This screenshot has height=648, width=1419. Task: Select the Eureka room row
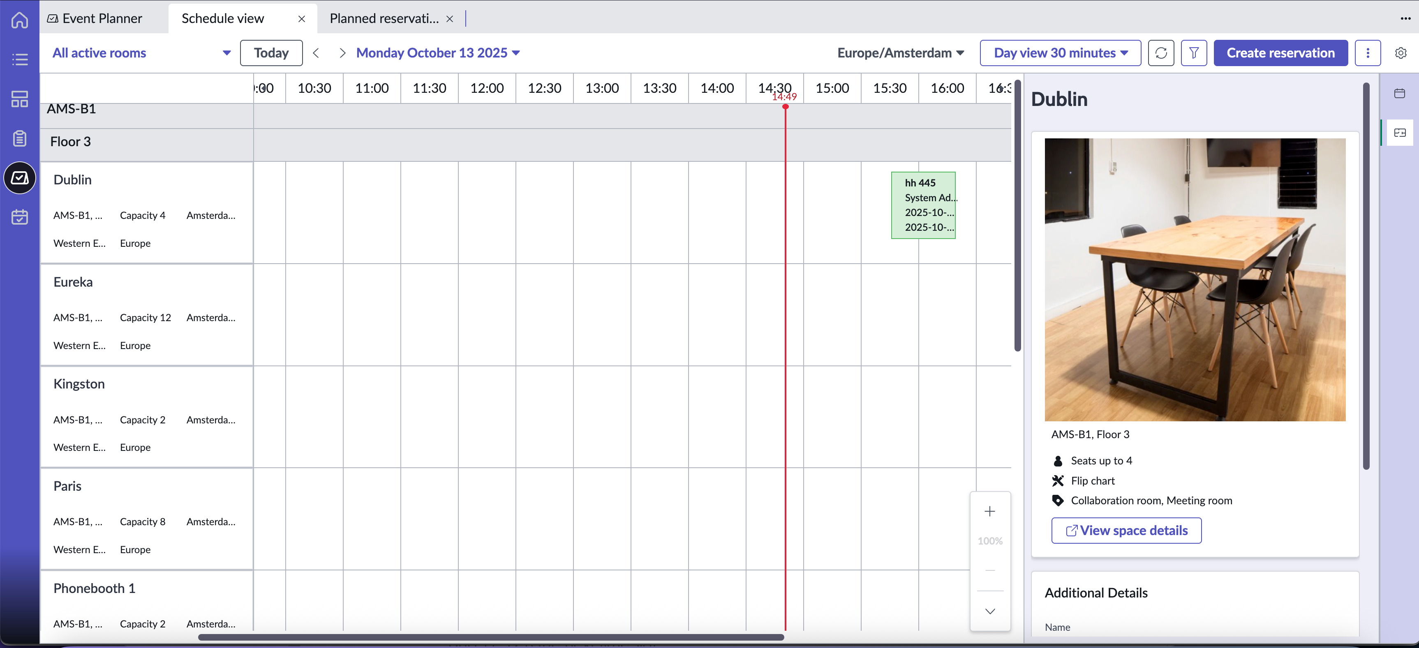146,314
